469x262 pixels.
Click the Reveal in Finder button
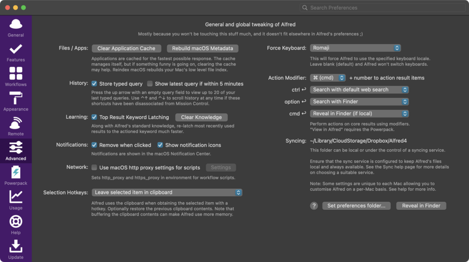[421, 206]
